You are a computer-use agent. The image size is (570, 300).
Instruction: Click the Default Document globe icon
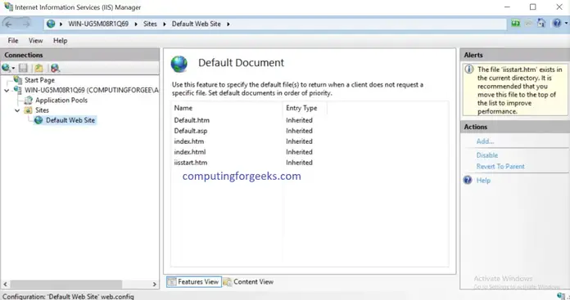[179, 64]
